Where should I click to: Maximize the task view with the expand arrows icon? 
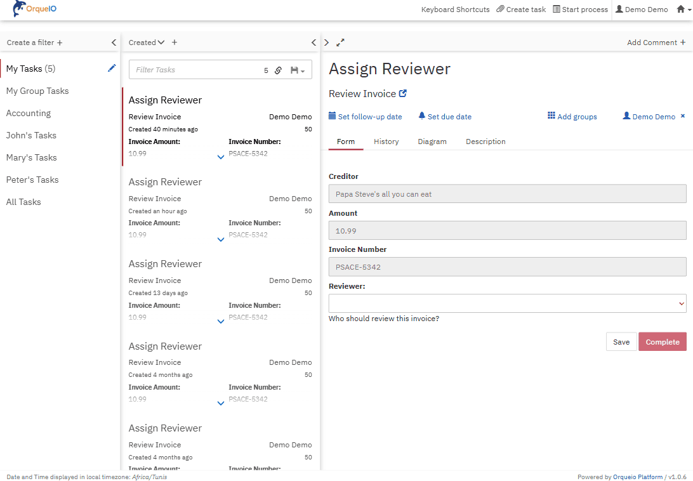coord(340,43)
